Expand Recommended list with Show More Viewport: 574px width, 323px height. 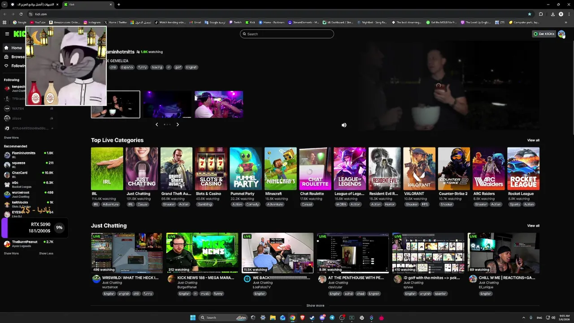click(11, 253)
